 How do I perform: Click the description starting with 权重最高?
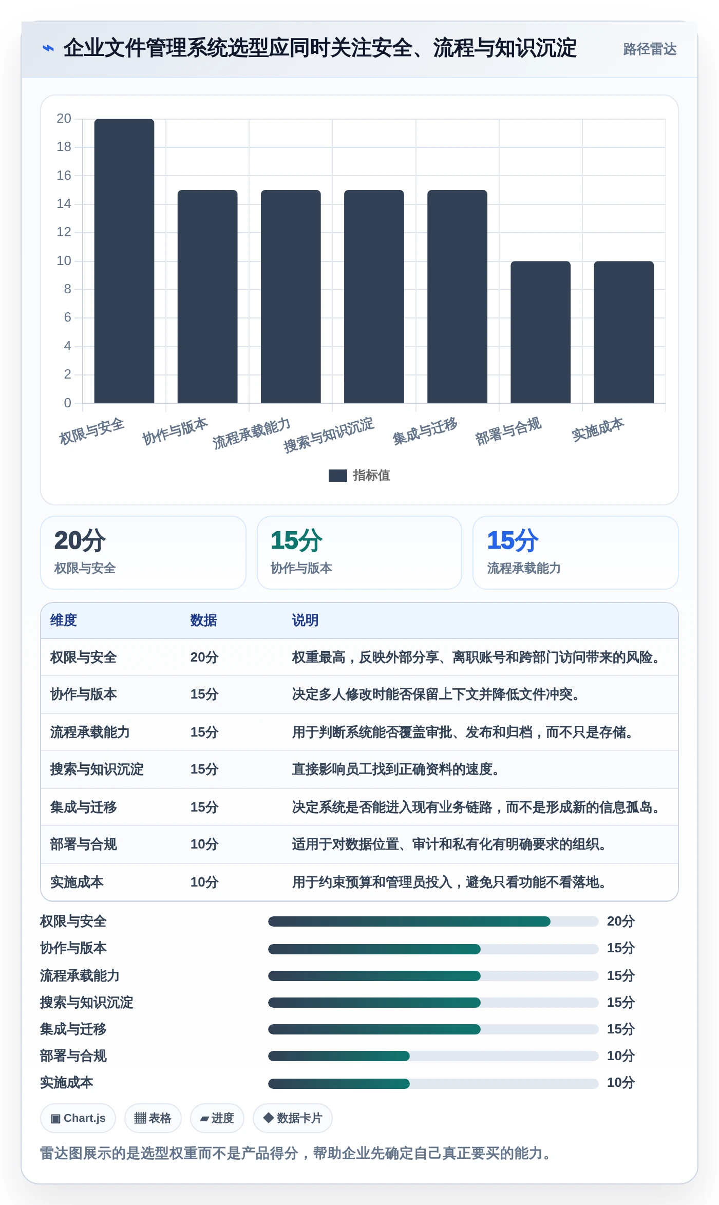[x=476, y=657]
